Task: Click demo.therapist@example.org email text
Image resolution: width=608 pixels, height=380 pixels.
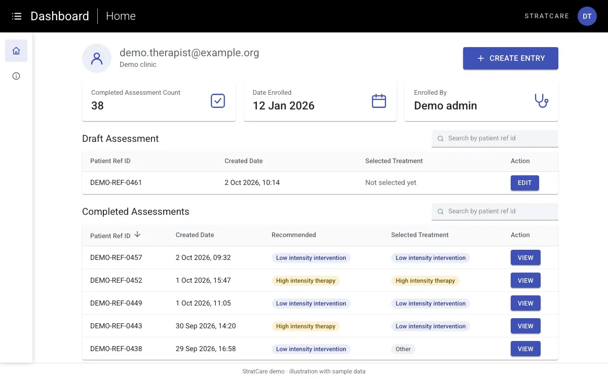Action: tap(189, 53)
